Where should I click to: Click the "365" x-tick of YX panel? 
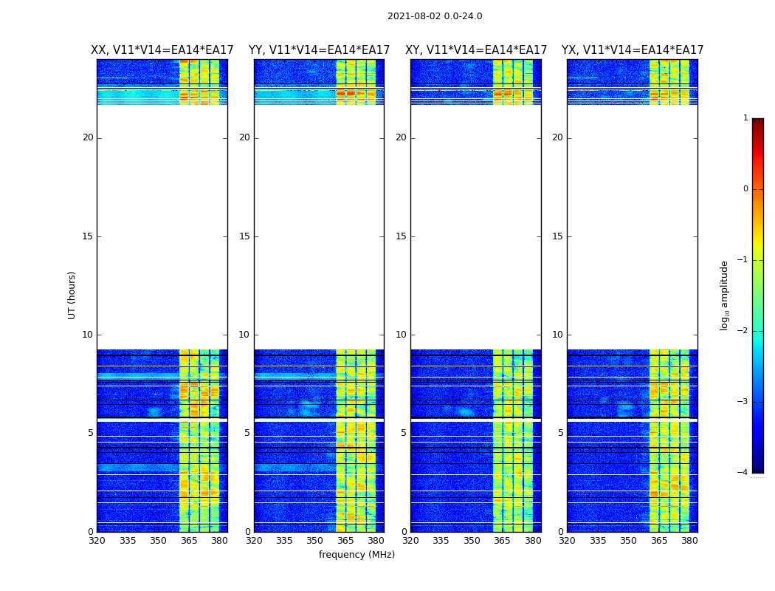659,541
